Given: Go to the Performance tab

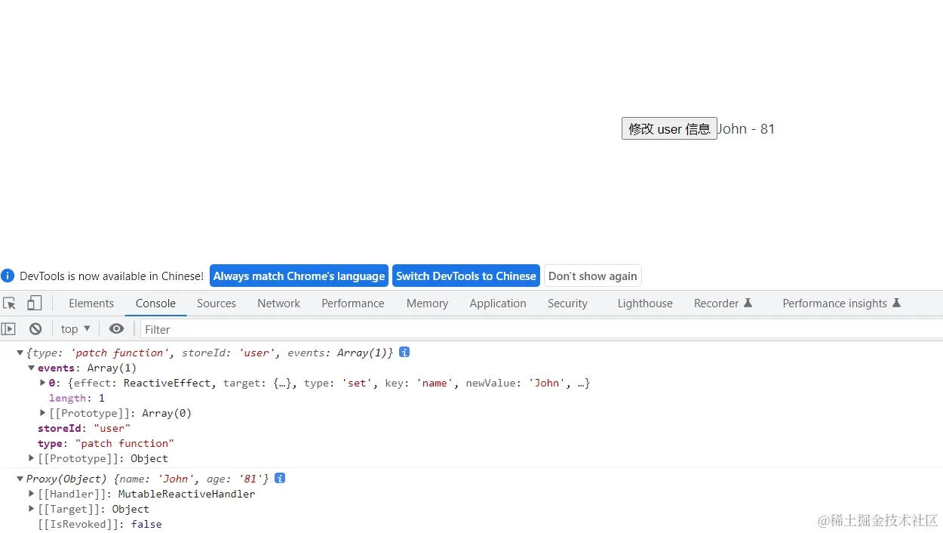Looking at the screenshot, I should tap(353, 303).
